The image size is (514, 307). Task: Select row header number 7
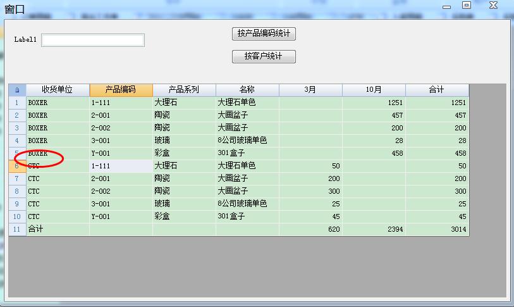[17, 179]
